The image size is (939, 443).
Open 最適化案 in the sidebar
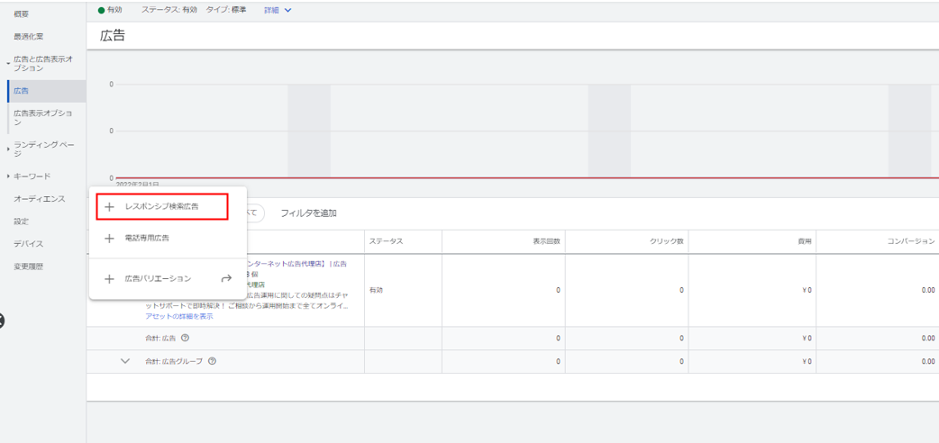click(x=29, y=37)
